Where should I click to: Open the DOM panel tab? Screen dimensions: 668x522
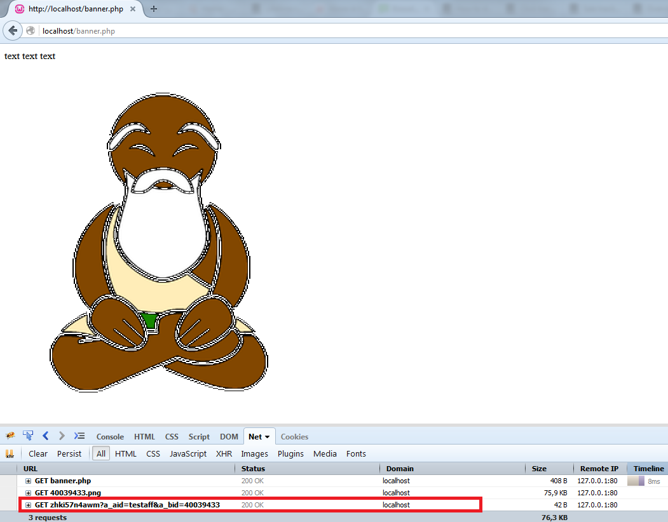point(229,437)
